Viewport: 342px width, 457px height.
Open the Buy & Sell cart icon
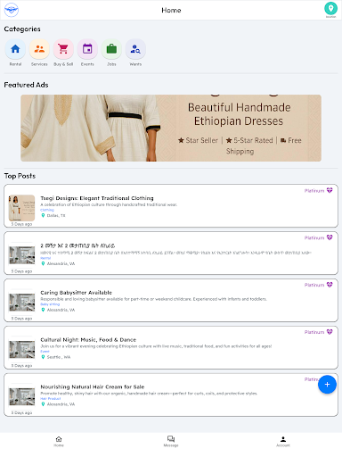(x=63, y=49)
